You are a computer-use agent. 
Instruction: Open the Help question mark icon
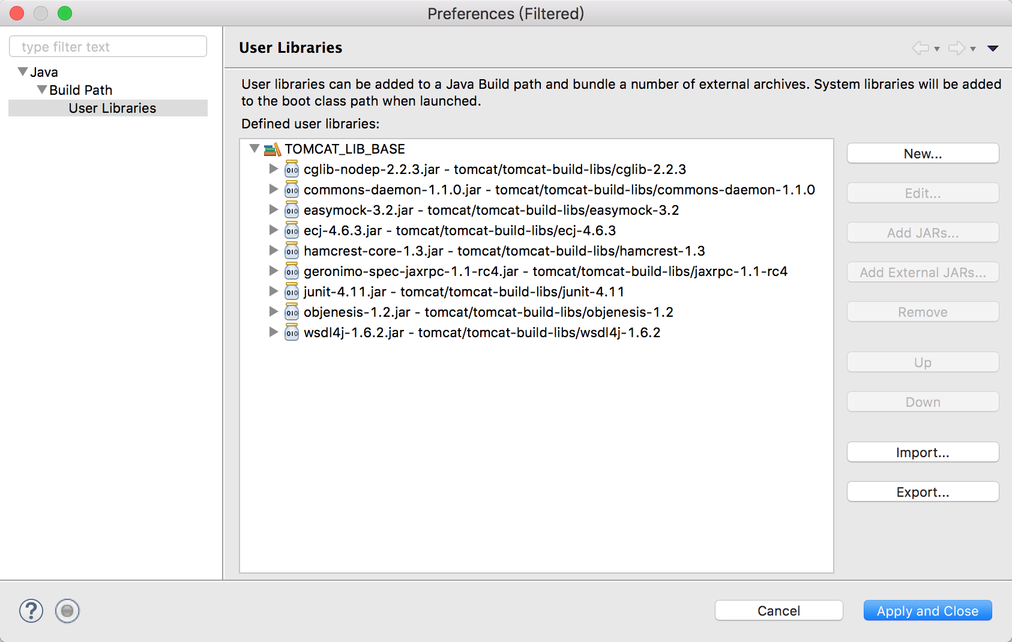pyautogui.click(x=31, y=611)
